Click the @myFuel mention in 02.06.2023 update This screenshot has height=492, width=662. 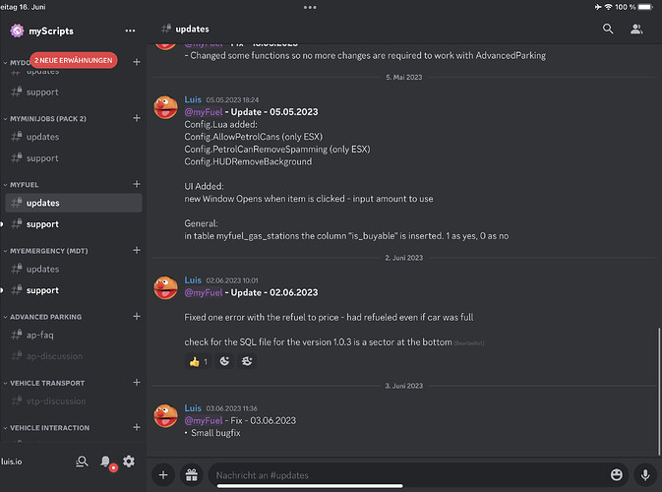tap(203, 292)
